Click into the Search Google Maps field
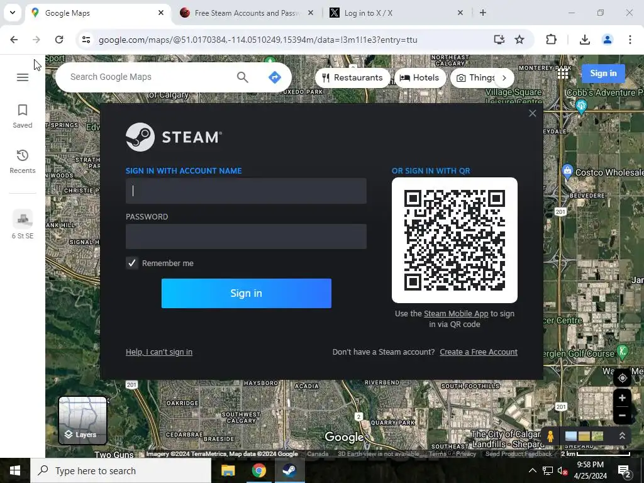Screen dimensions: 644x483 [x=148, y=77]
